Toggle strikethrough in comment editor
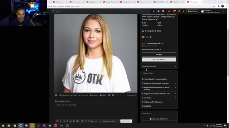 click(x=67, y=121)
